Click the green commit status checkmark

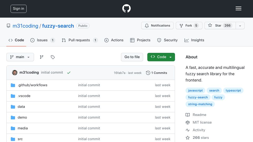tap(69, 73)
